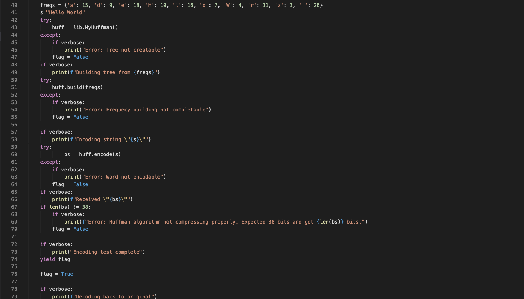This screenshot has height=299, width=524.
Task: Click the try keyword on line 42
Action: pos(44,20)
